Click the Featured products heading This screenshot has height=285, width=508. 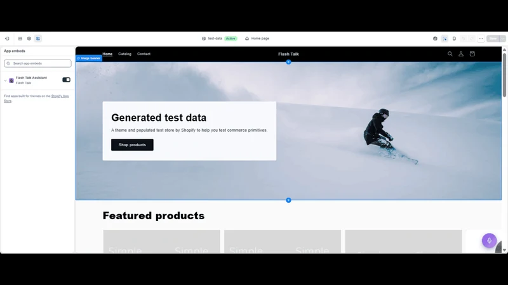(154, 215)
